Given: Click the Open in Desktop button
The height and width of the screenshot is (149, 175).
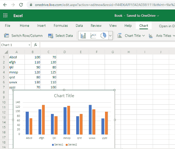Looking at the screenshot, I should [x=167, y=26].
